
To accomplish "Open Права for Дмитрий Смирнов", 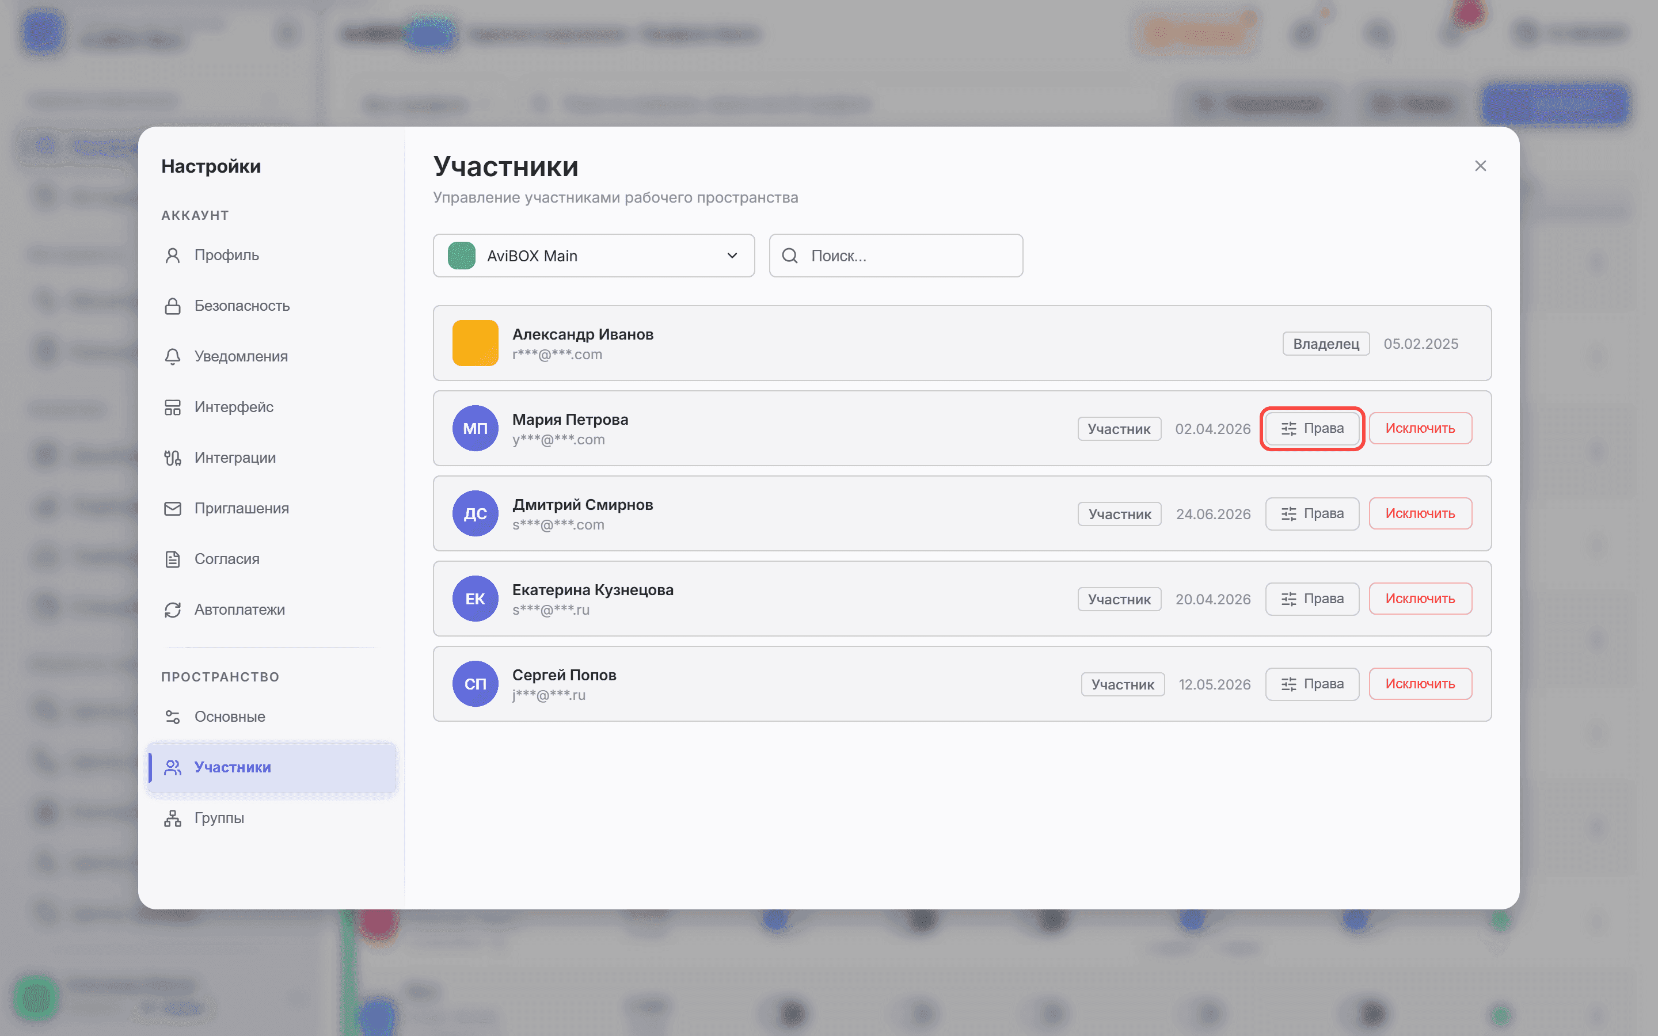I will (x=1312, y=514).
